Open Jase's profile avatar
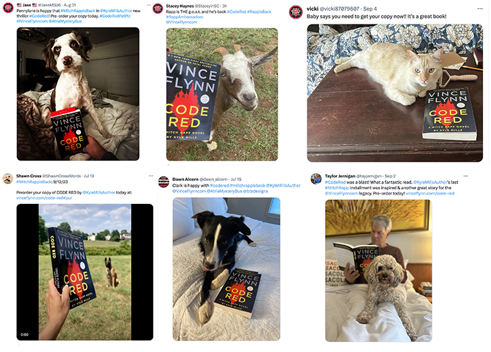Image resolution: width=491 pixels, height=352 pixels. [x=8, y=7]
